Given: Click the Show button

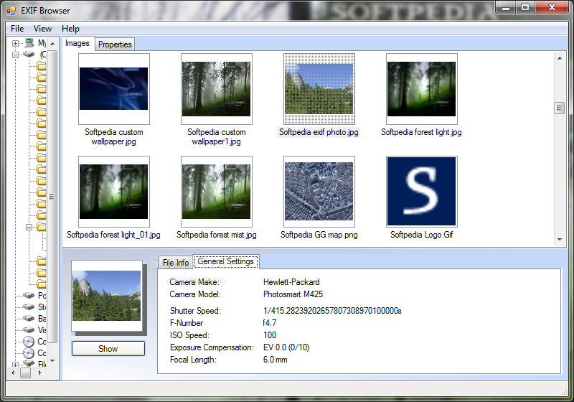Looking at the screenshot, I should point(108,349).
